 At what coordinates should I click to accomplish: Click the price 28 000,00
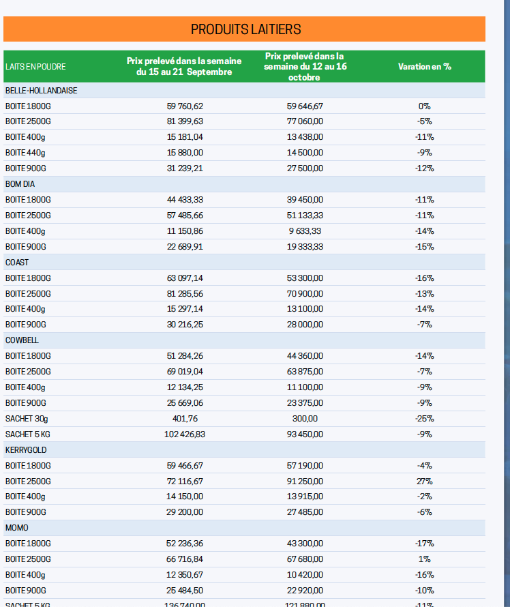305,325
